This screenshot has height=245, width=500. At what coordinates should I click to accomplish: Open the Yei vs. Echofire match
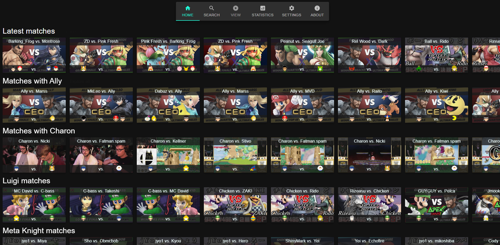point(370,241)
